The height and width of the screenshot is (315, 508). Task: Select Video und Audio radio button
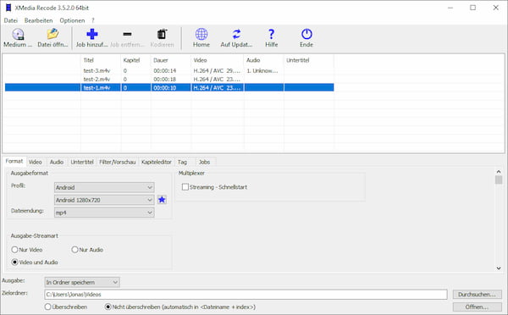(14, 262)
